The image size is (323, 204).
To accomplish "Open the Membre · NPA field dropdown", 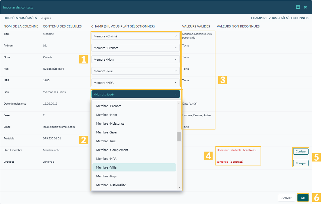I will (x=136, y=83).
